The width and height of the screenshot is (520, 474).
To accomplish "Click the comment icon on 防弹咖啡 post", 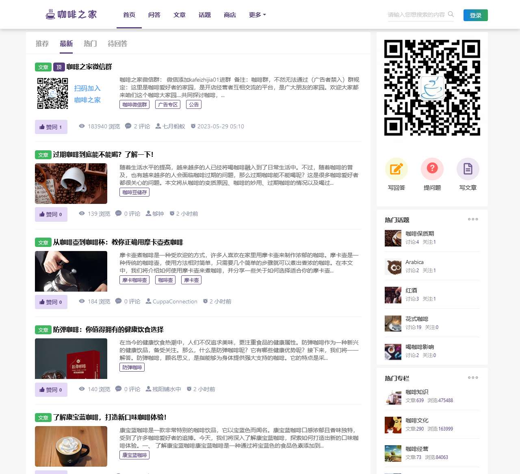I will point(118,389).
